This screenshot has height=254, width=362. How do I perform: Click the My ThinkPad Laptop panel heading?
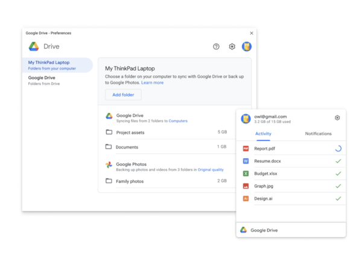(130, 69)
